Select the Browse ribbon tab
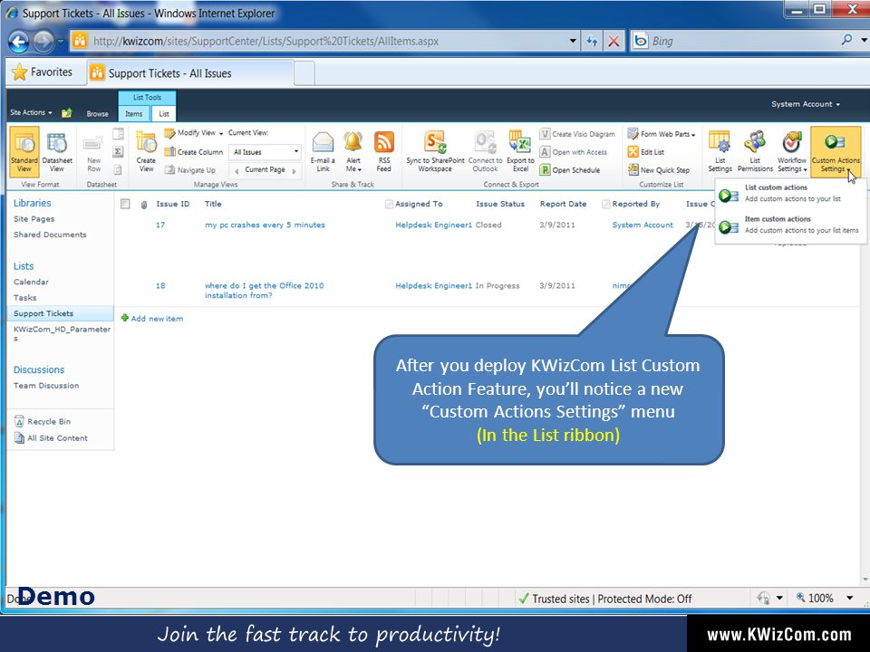Screen dimensions: 870x652 (97, 114)
